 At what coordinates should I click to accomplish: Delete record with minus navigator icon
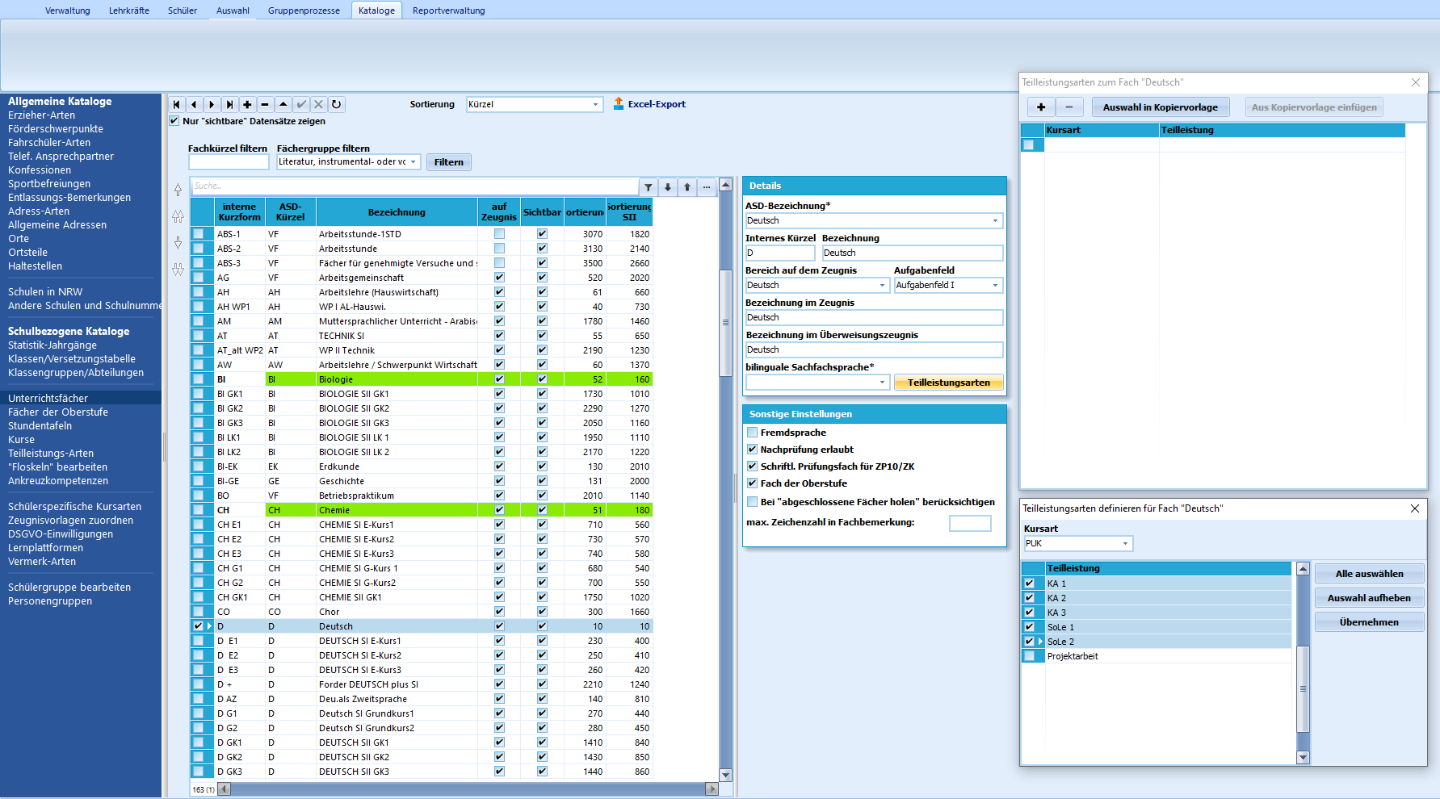click(x=265, y=104)
